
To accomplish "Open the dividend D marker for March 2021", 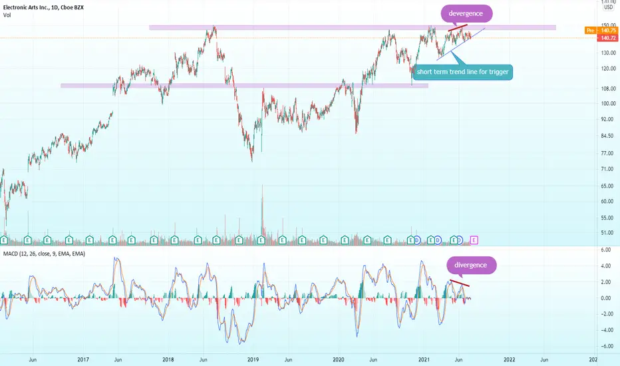I will pyautogui.click(x=438, y=240).
